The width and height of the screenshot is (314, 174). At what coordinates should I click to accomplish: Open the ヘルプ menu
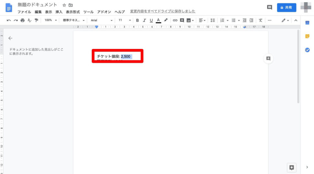[x=120, y=12]
